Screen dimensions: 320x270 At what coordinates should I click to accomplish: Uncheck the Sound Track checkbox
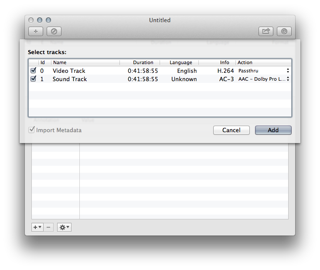[x=33, y=79]
